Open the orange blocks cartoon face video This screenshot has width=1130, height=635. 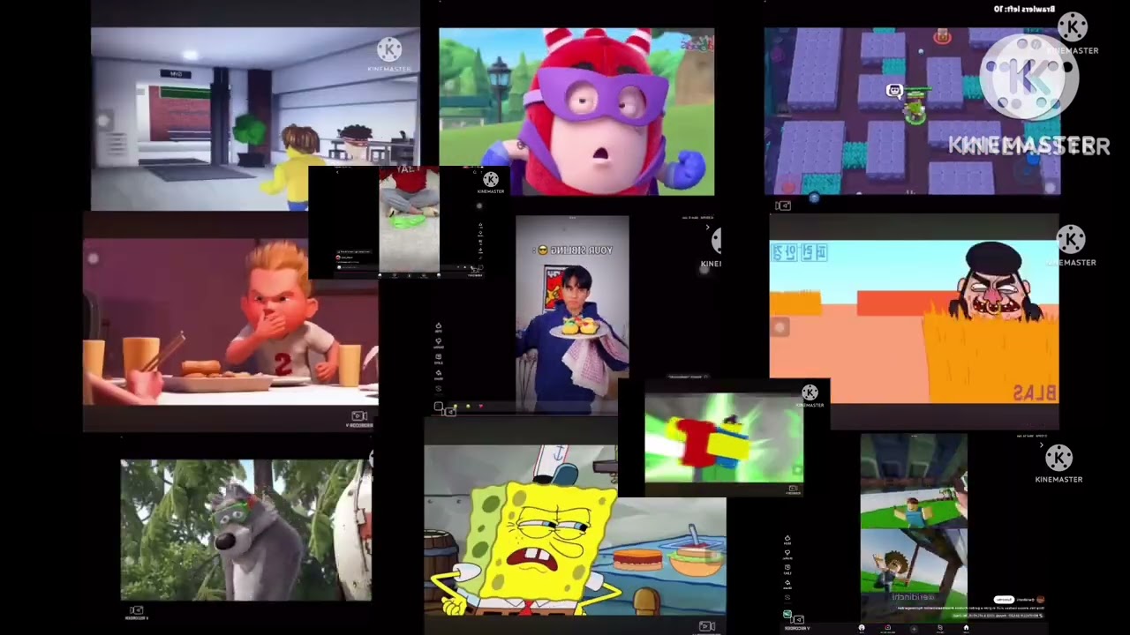[914, 322]
